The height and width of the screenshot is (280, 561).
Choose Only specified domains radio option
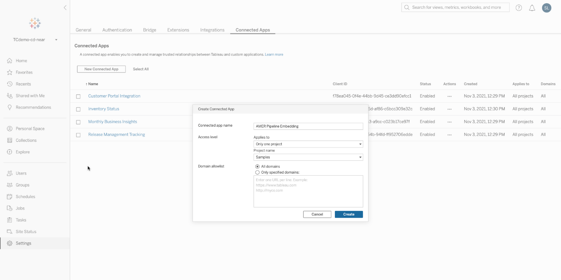tap(257, 173)
